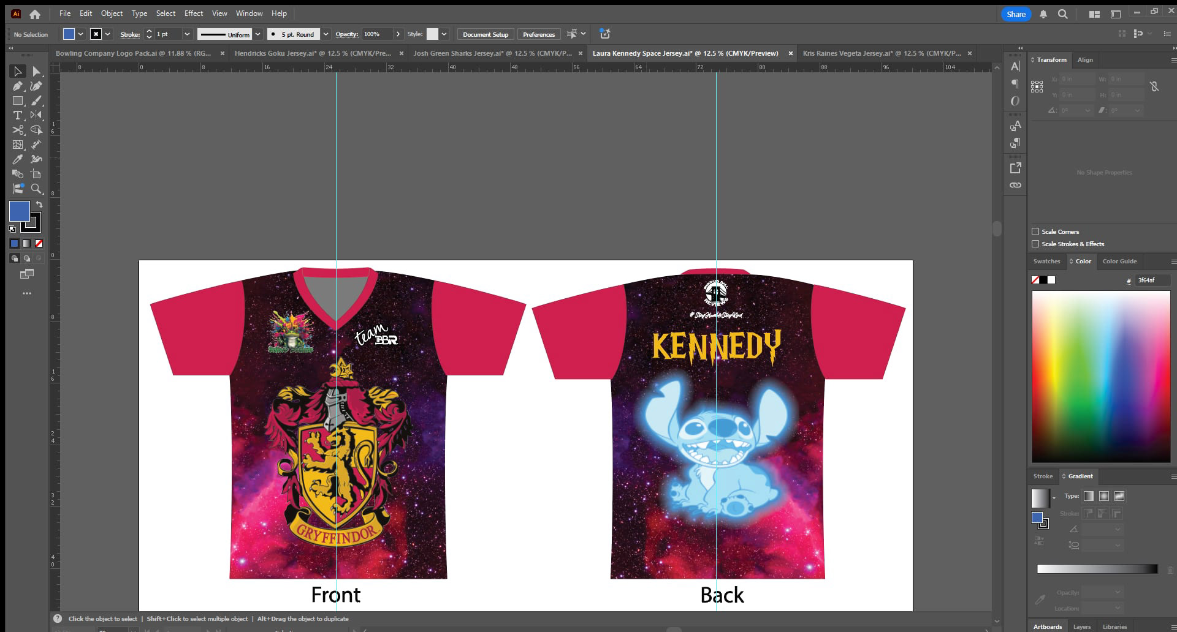
Task: Switch to Hendricks Goku Jersey.ai tab
Action: coord(313,53)
